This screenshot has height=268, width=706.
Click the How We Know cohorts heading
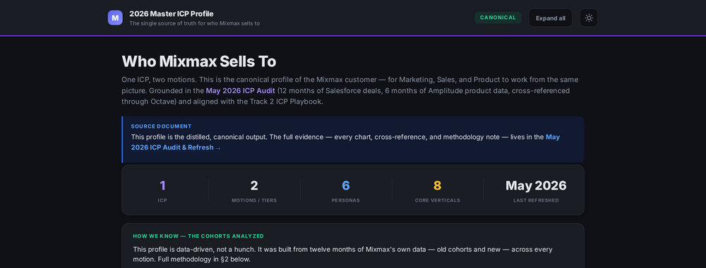tap(198, 236)
